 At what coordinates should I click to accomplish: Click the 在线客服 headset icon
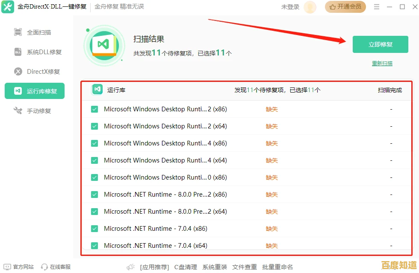44,267
